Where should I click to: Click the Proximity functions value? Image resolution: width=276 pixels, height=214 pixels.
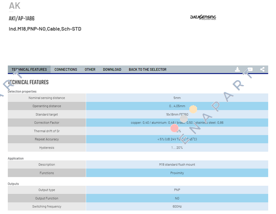[x=177, y=173]
